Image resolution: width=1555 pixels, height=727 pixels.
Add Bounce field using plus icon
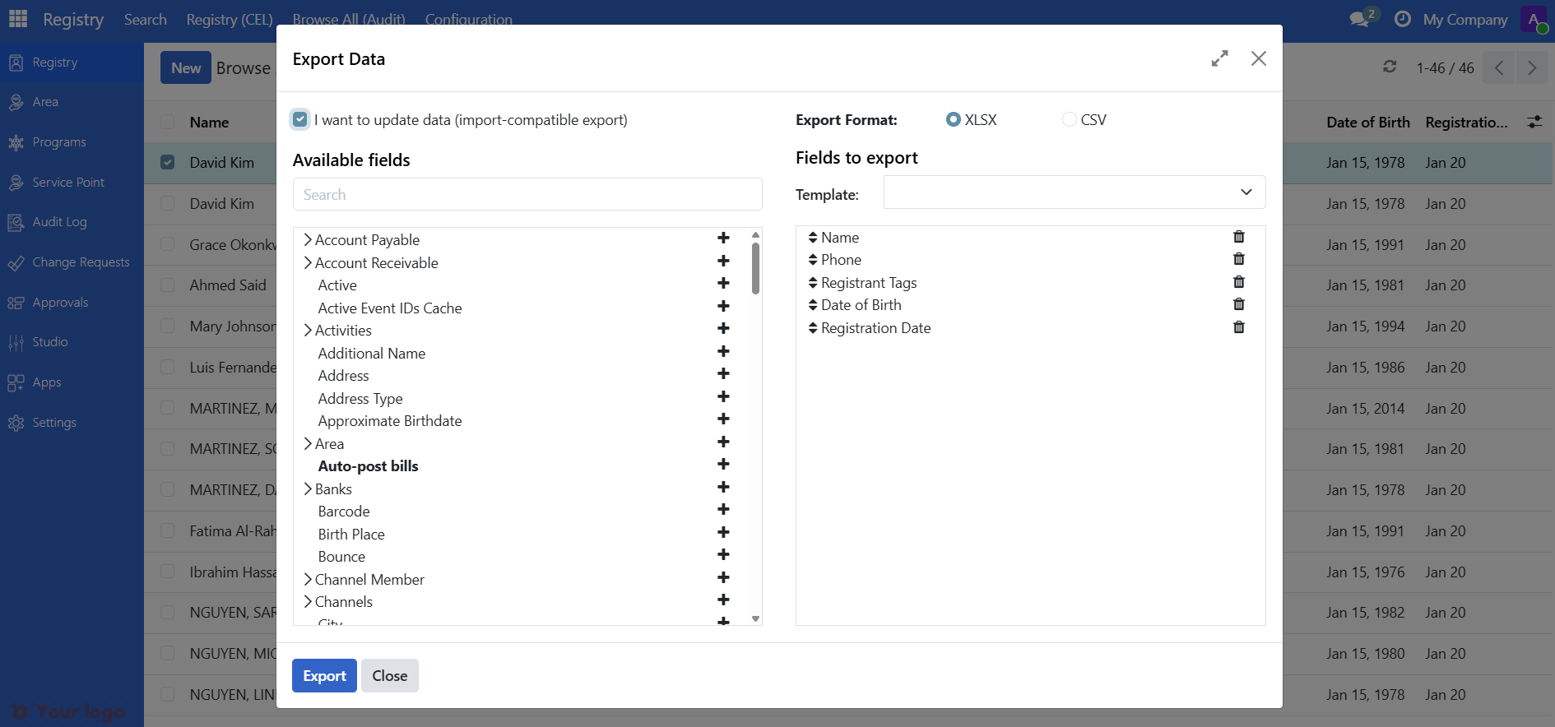tap(723, 555)
